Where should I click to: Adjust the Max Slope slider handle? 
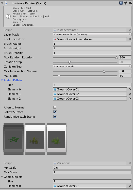[x=59, y=76]
